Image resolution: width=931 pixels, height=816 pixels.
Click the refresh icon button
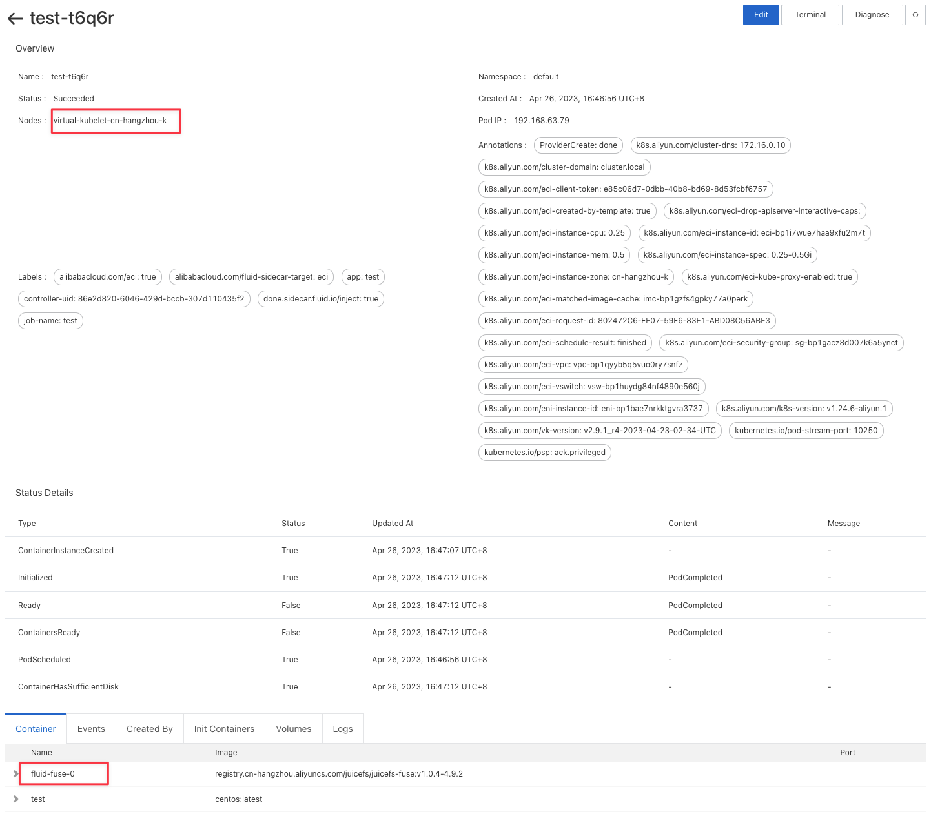coord(915,15)
